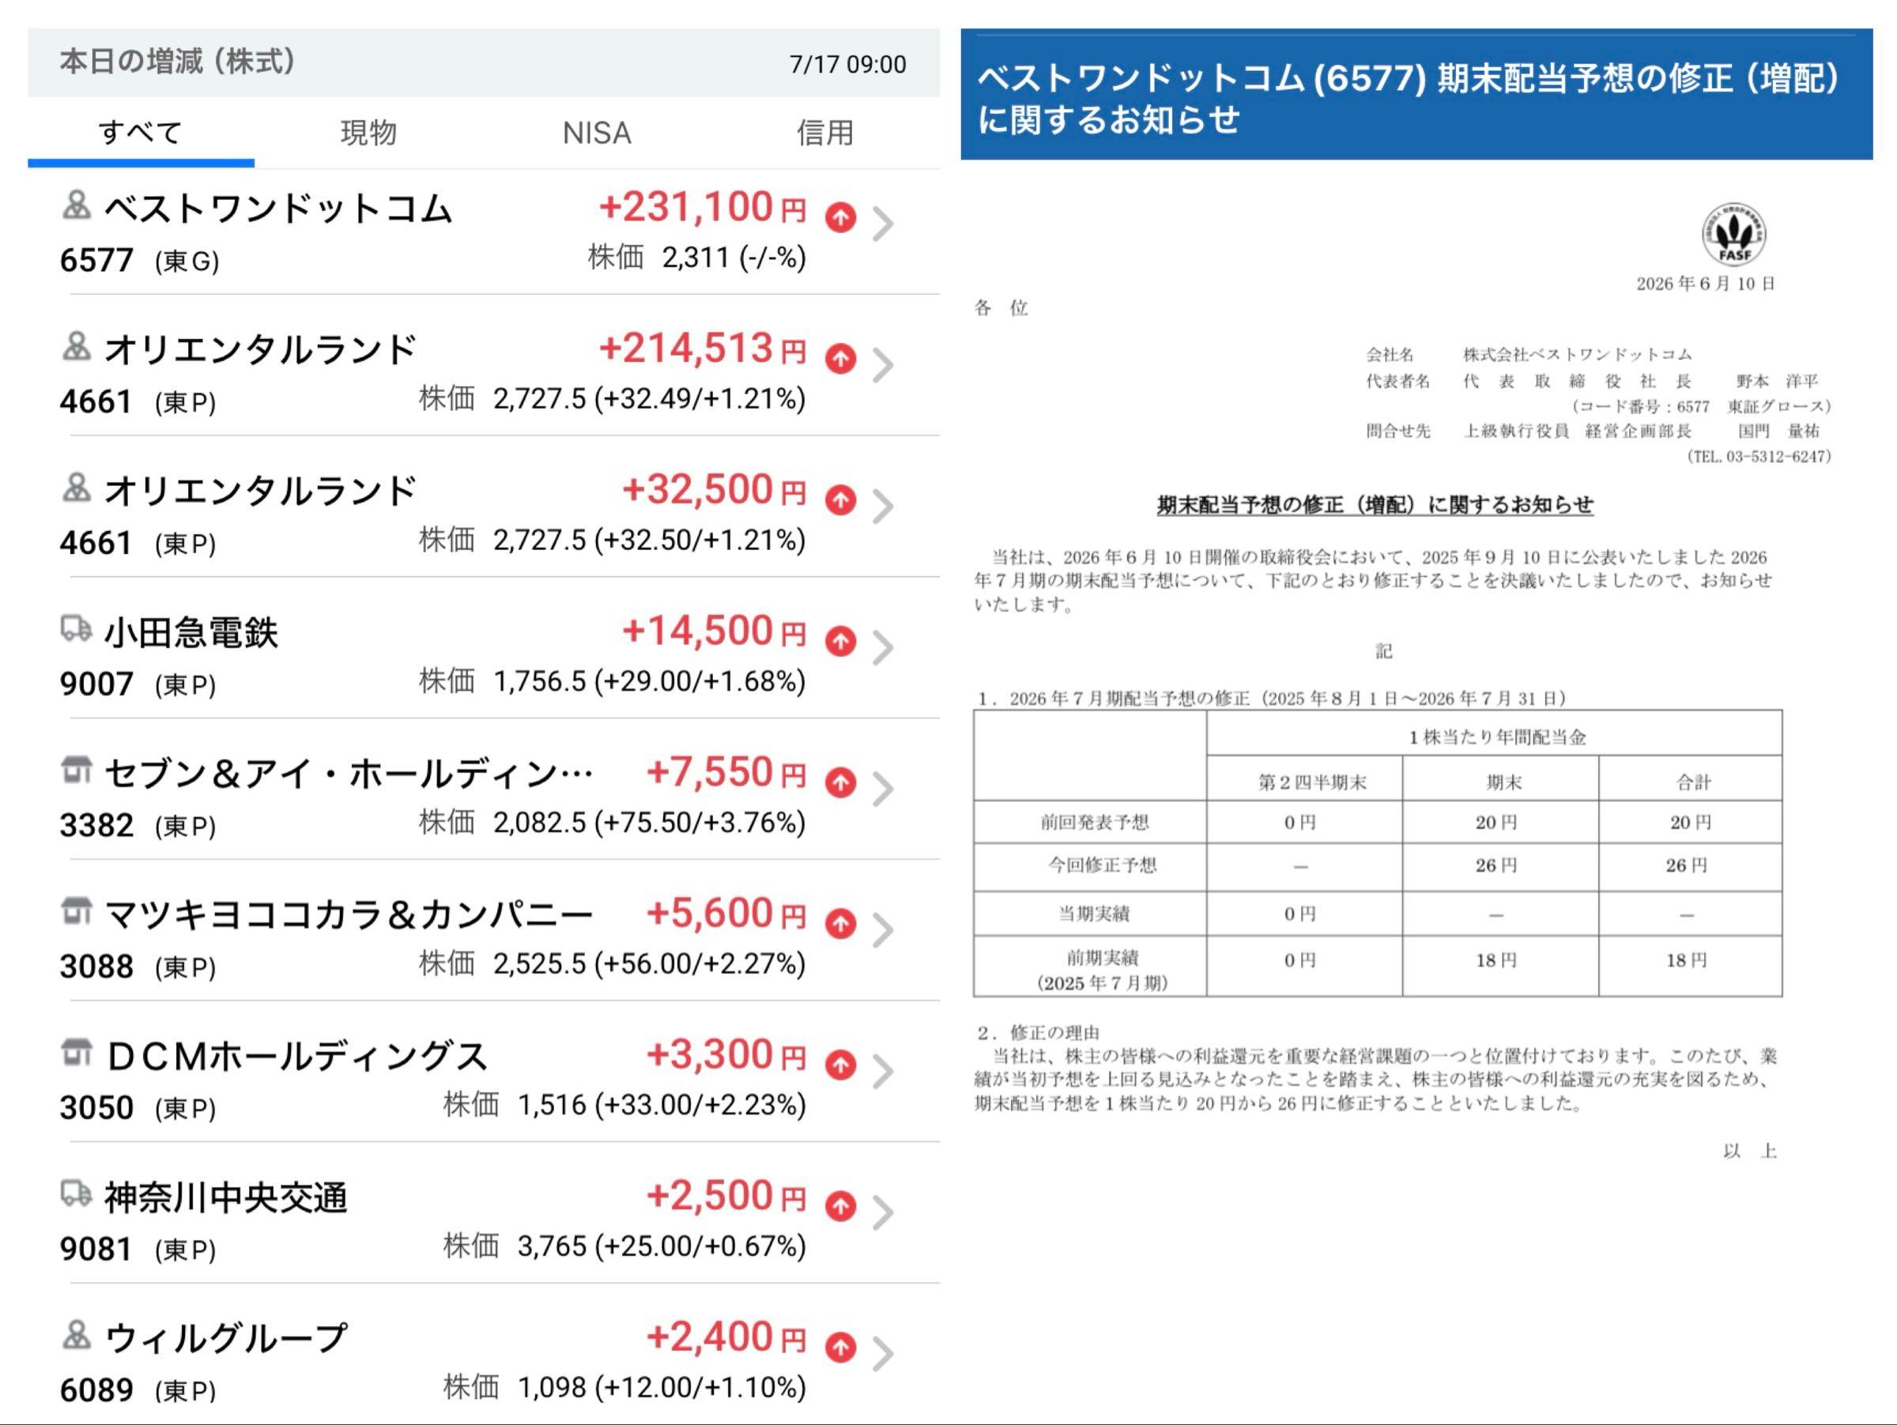Click the 今回修正予想 row label
Image resolution: width=1897 pixels, height=1425 pixels.
pyautogui.click(x=1102, y=865)
